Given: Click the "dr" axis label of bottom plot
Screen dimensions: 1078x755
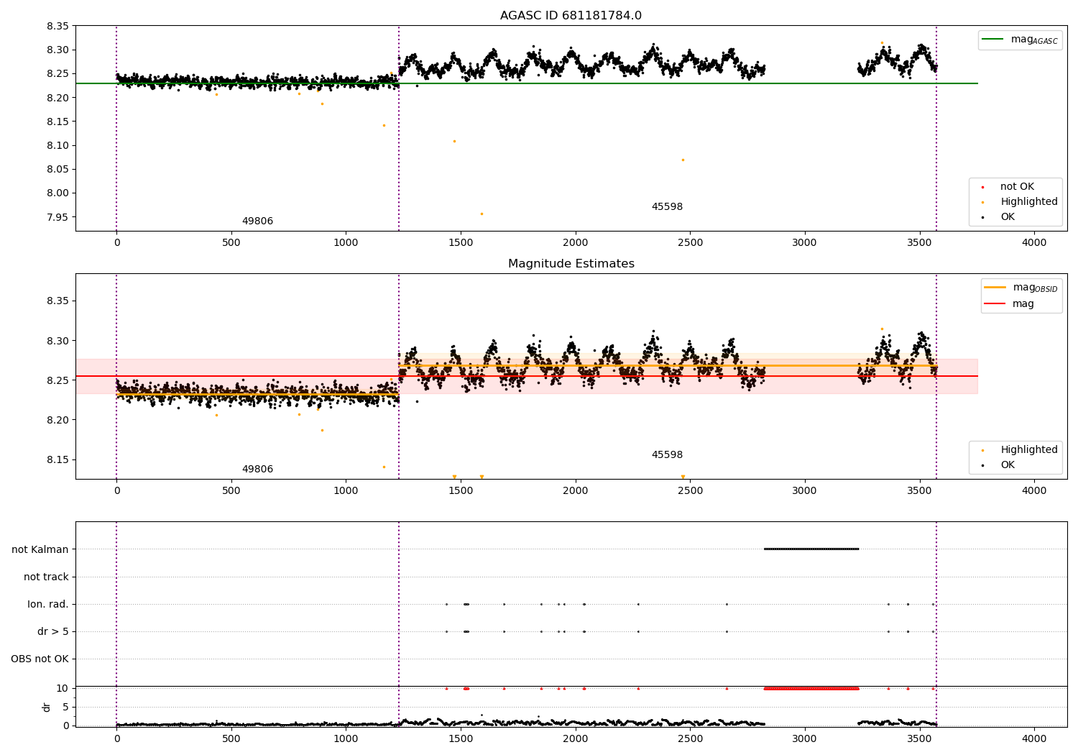Looking at the screenshot, I should [x=47, y=707].
